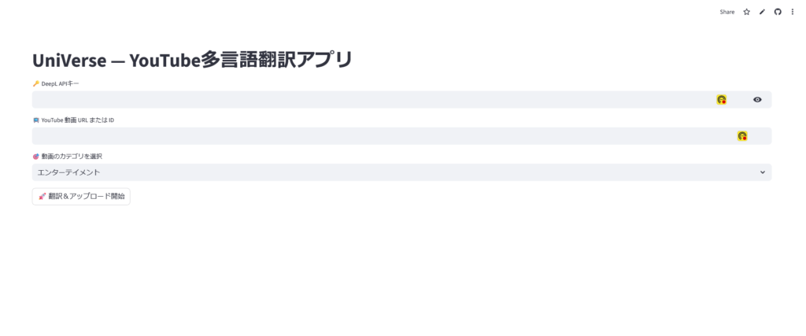Click the yellow extension icon in the DeepL API field
This screenshot has width=806, height=336.
pos(722,100)
